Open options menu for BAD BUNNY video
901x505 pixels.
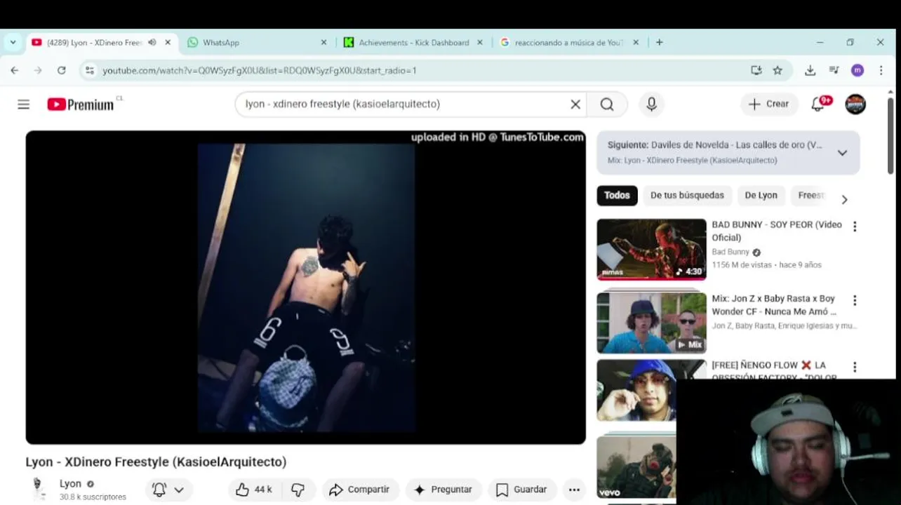(x=855, y=227)
